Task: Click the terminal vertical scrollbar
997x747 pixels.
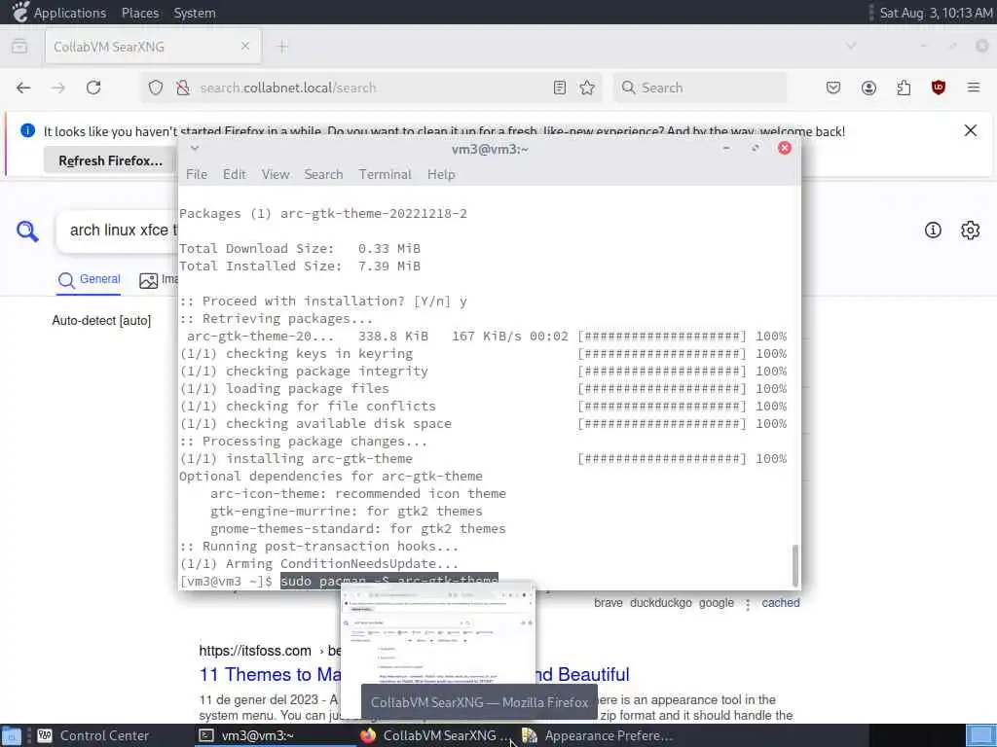Action: tap(794, 565)
